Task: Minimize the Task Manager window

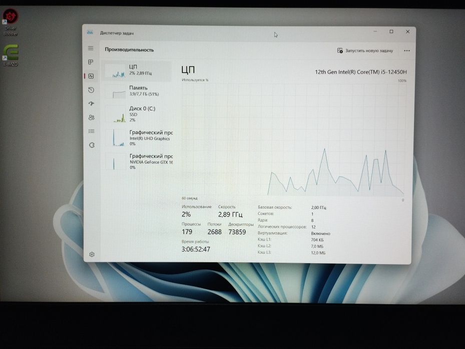Action: (375, 31)
